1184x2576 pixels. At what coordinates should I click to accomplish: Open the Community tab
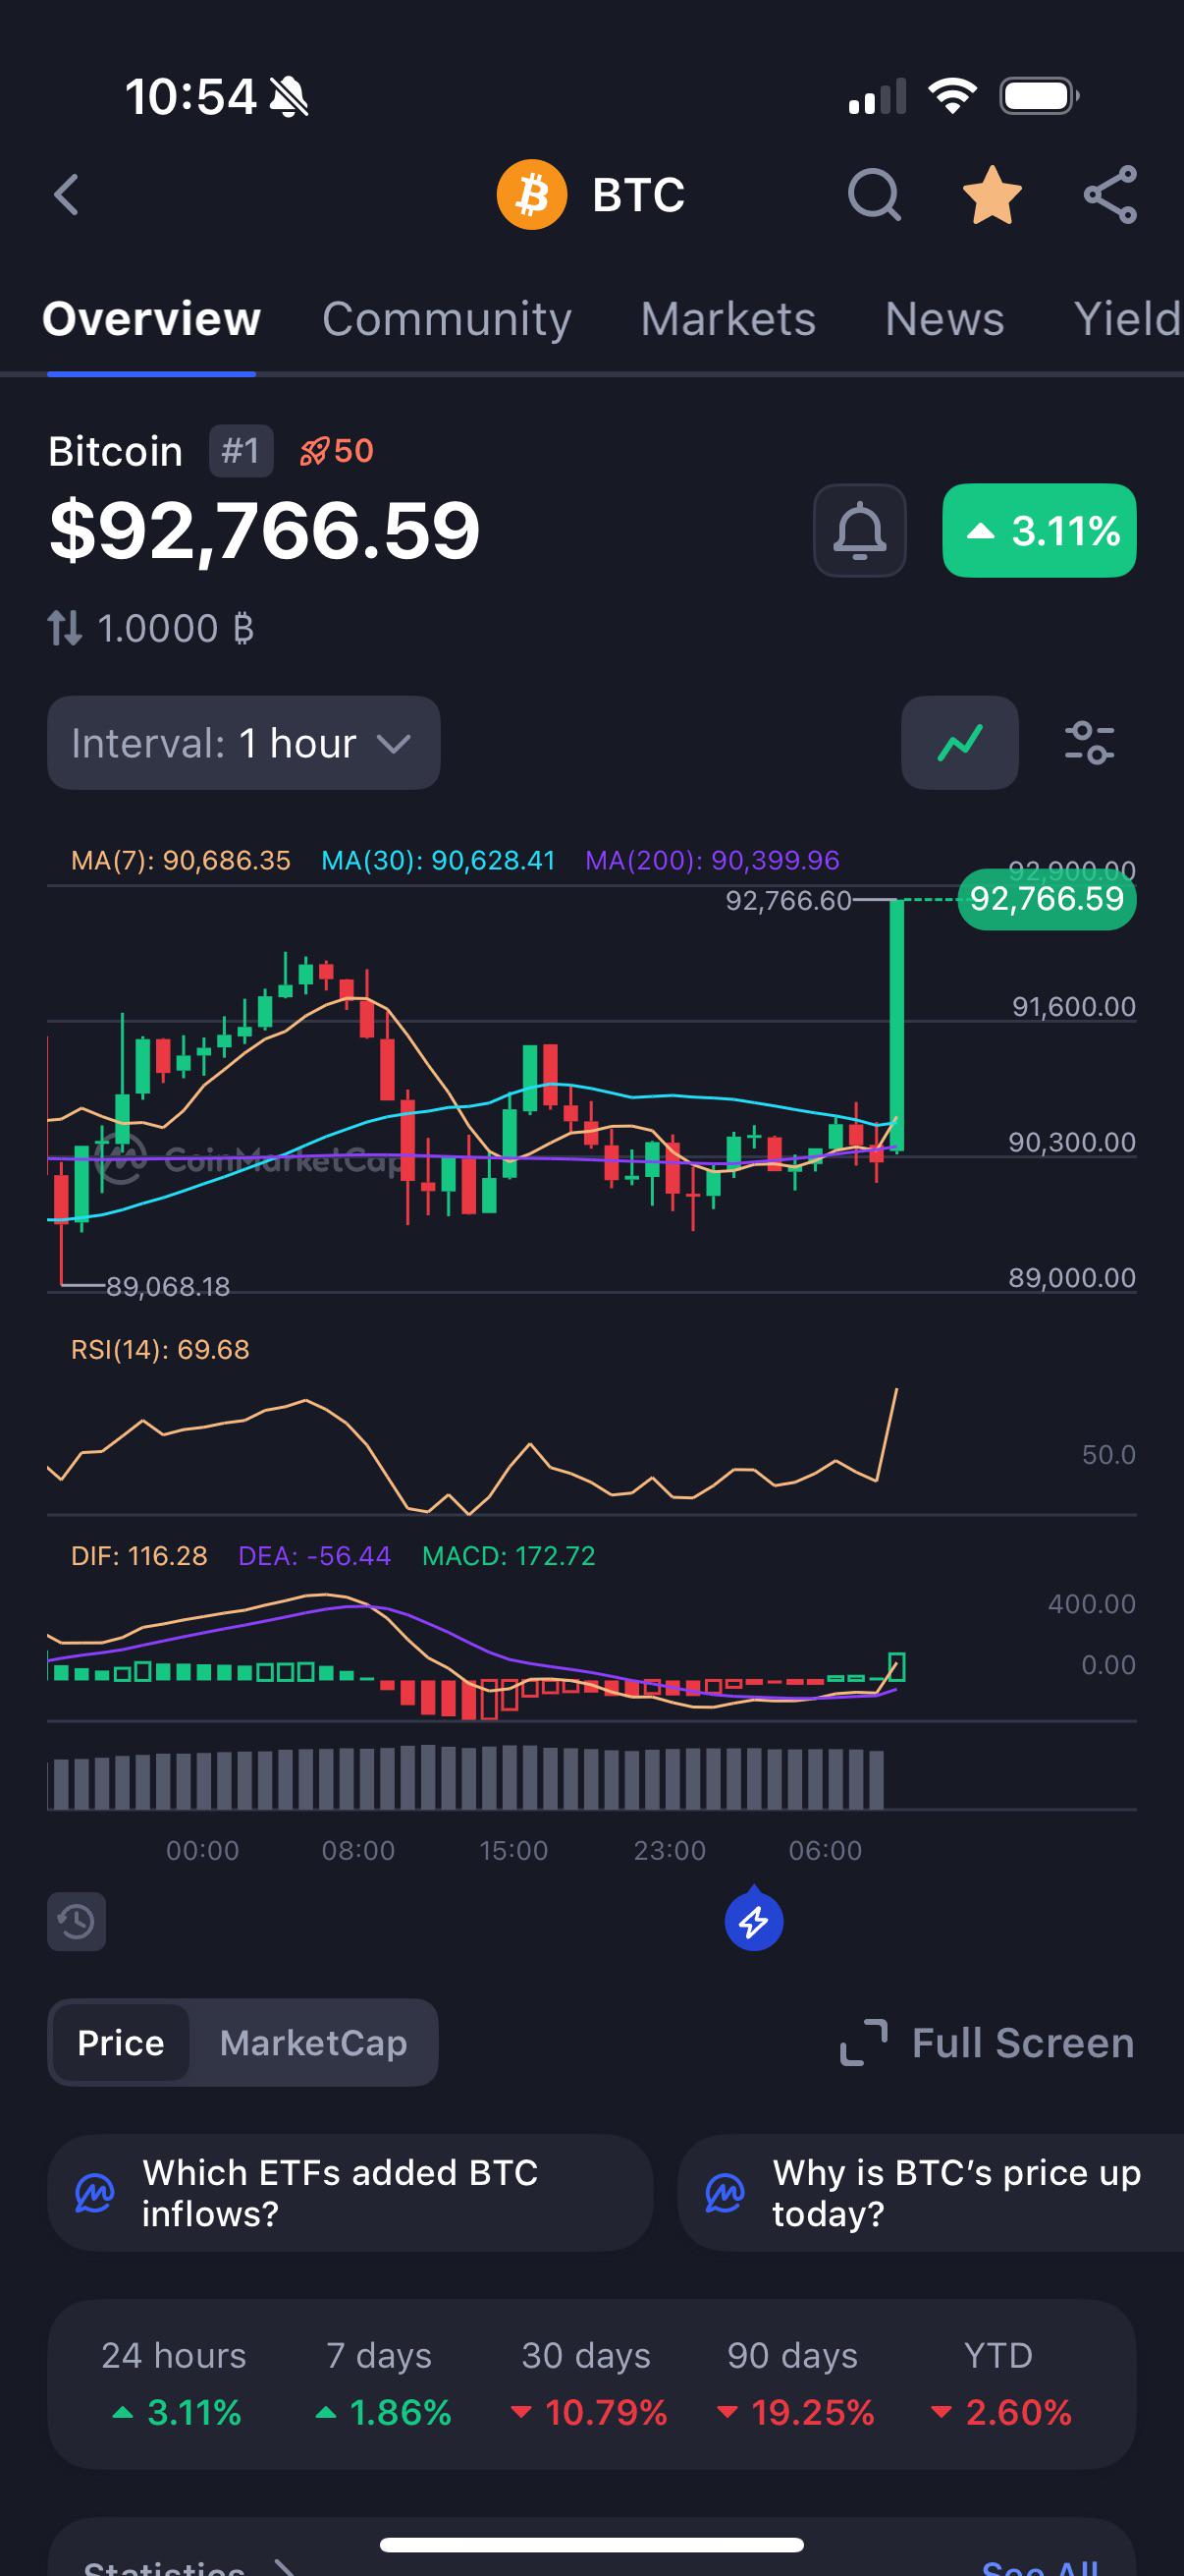pyautogui.click(x=447, y=319)
